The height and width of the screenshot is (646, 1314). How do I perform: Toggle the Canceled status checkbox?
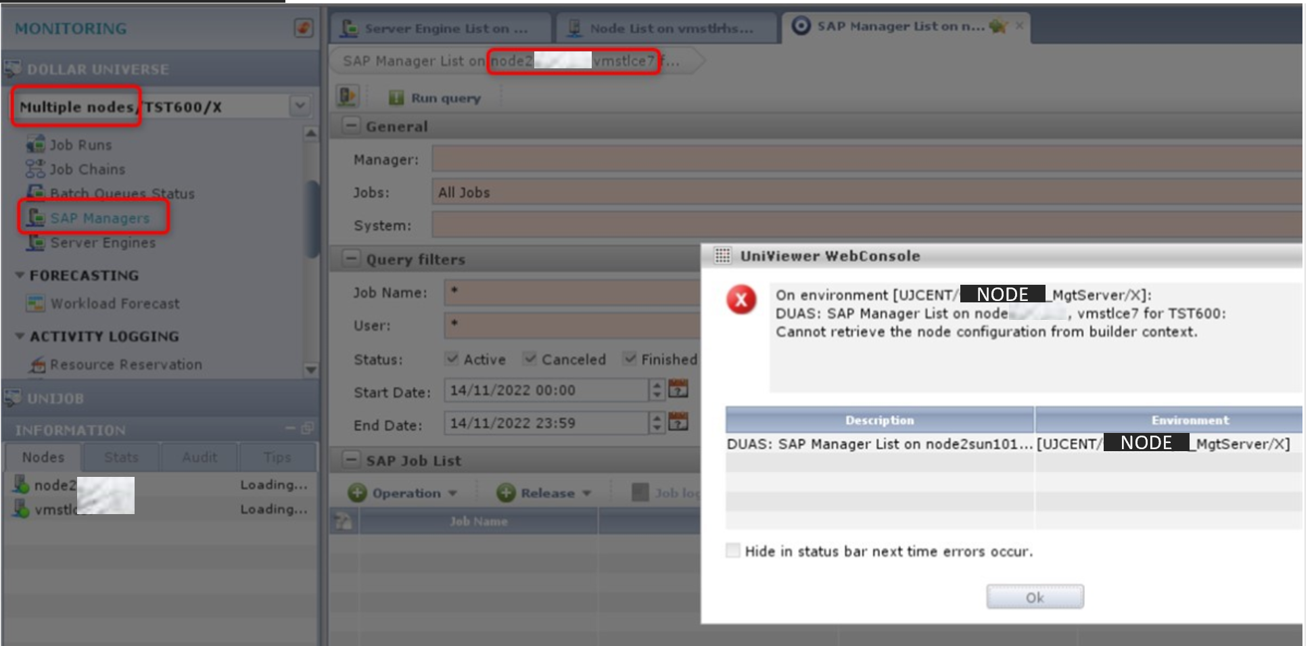coord(530,359)
